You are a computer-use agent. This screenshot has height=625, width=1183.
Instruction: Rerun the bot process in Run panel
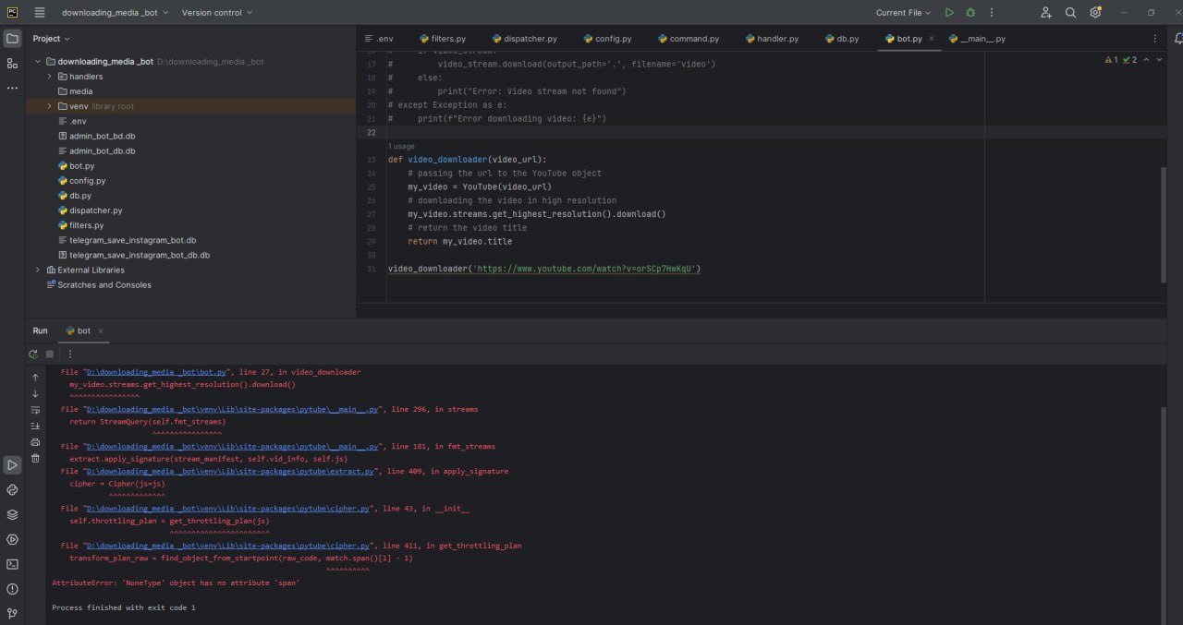tap(34, 354)
